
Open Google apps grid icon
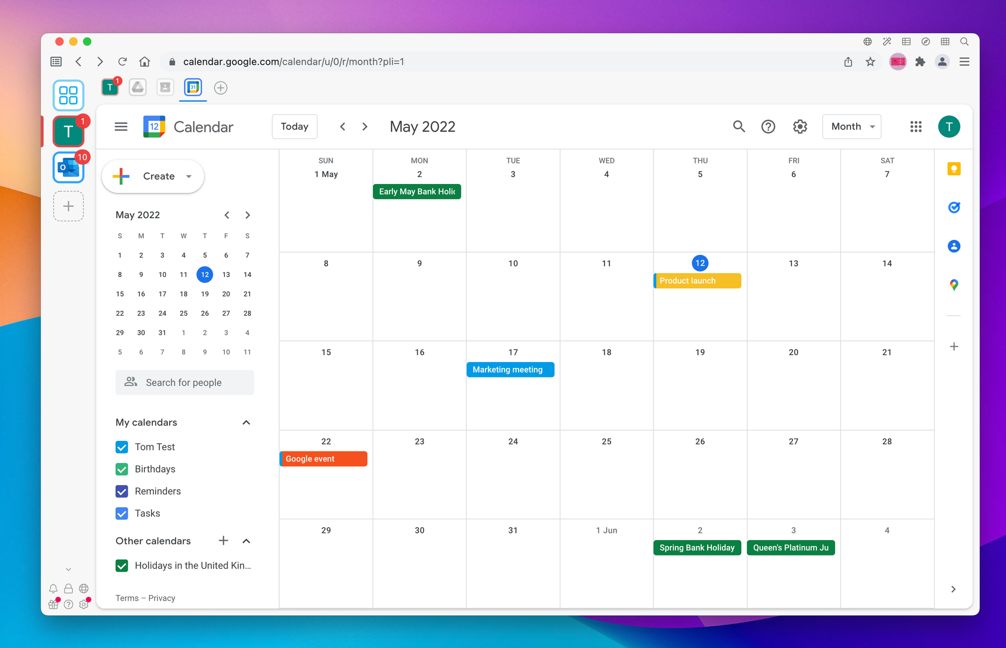[915, 126]
